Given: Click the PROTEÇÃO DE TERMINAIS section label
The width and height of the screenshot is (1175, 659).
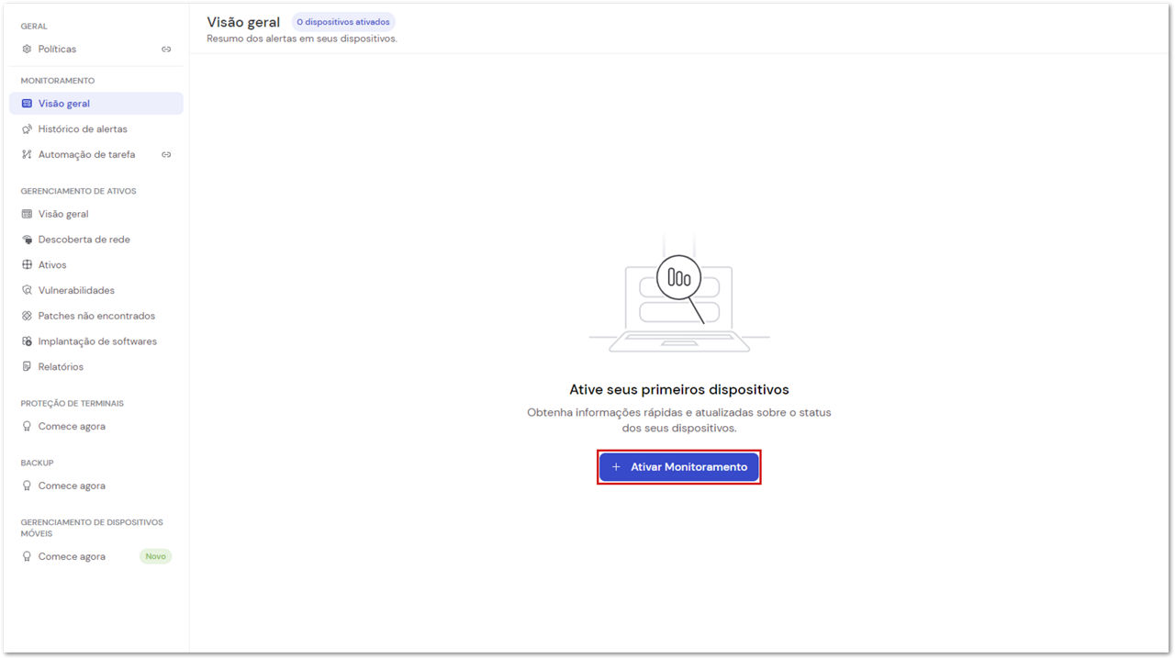Looking at the screenshot, I should pyautogui.click(x=73, y=404).
